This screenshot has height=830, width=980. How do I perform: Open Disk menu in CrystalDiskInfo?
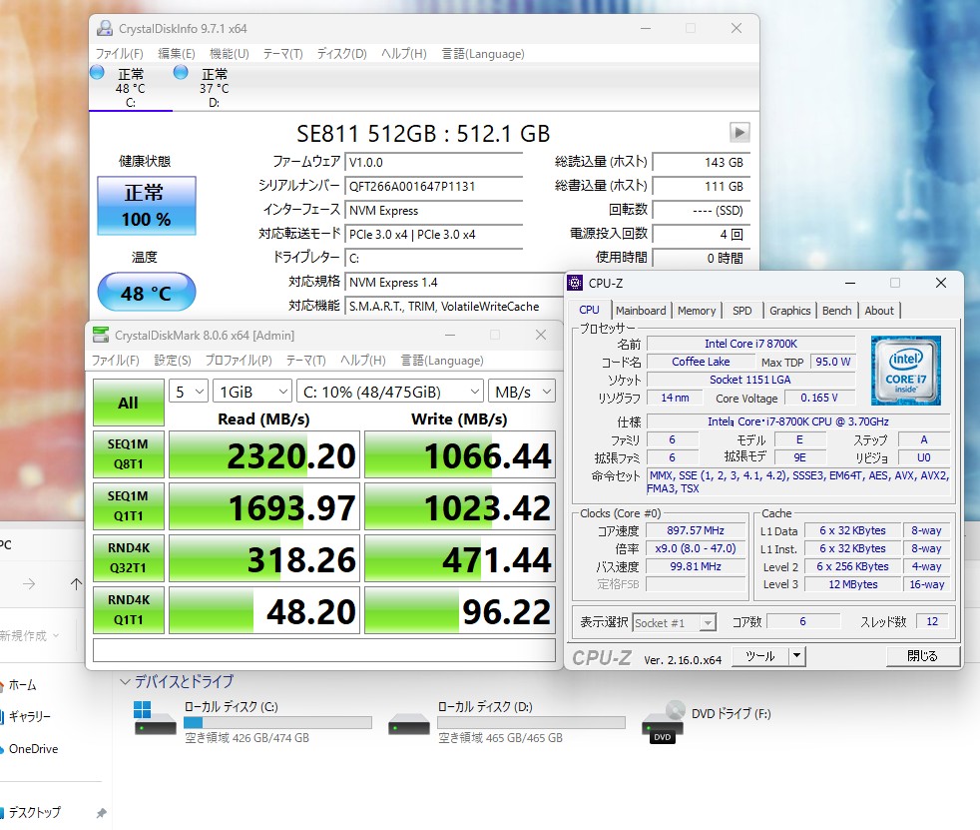[x=341, y=54]
